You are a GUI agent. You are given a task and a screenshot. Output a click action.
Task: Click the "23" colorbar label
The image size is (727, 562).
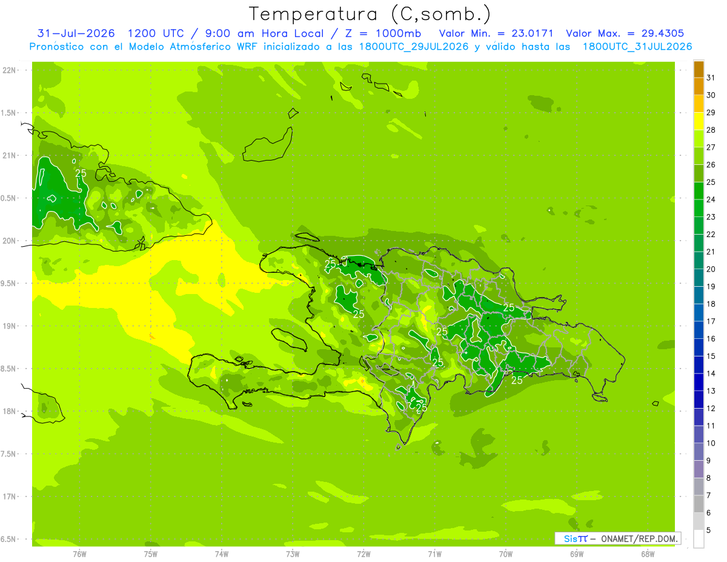click(x=711, y=217)
